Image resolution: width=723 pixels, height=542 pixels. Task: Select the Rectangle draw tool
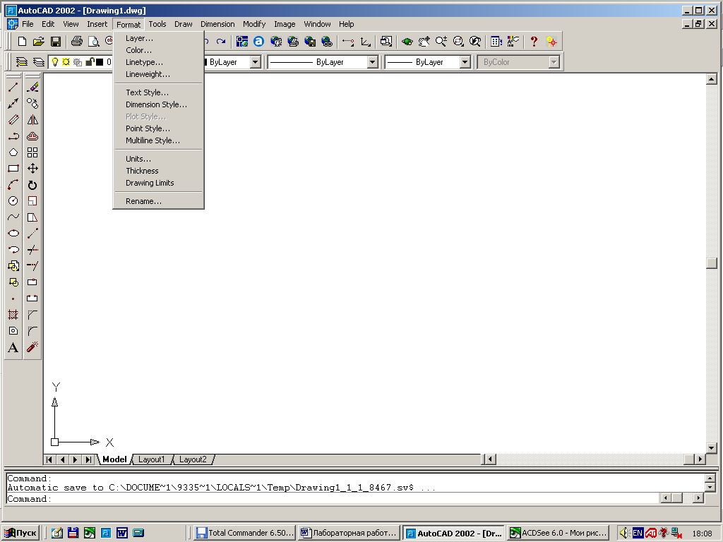tap(13, 169)
